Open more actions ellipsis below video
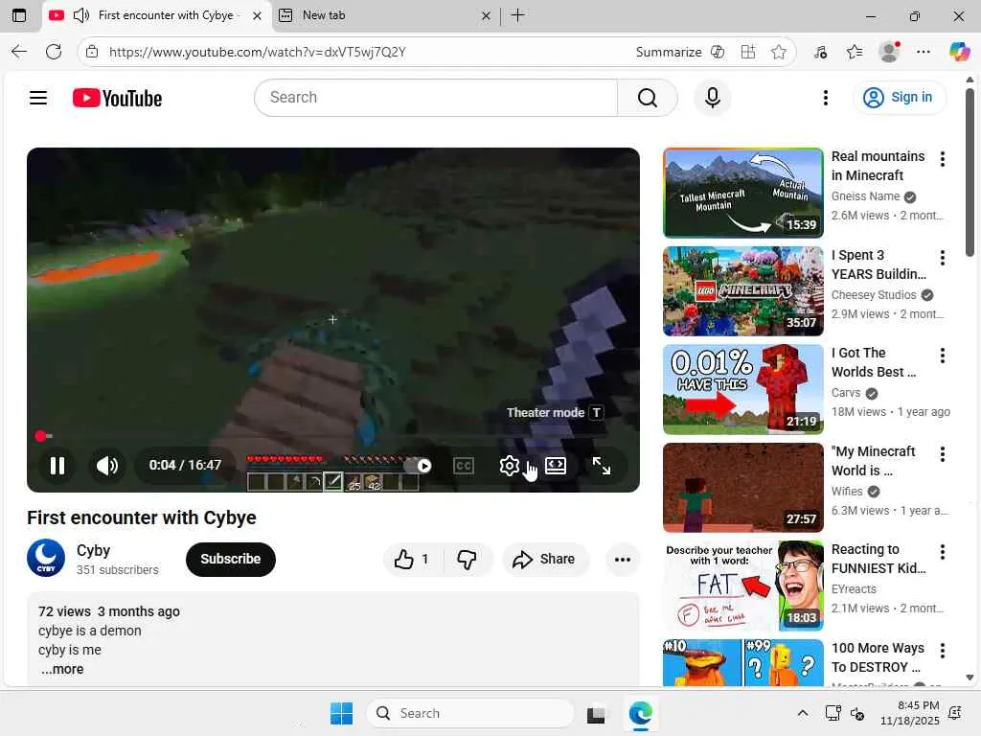This screenshot has height=736, width=981. point(622,559)
